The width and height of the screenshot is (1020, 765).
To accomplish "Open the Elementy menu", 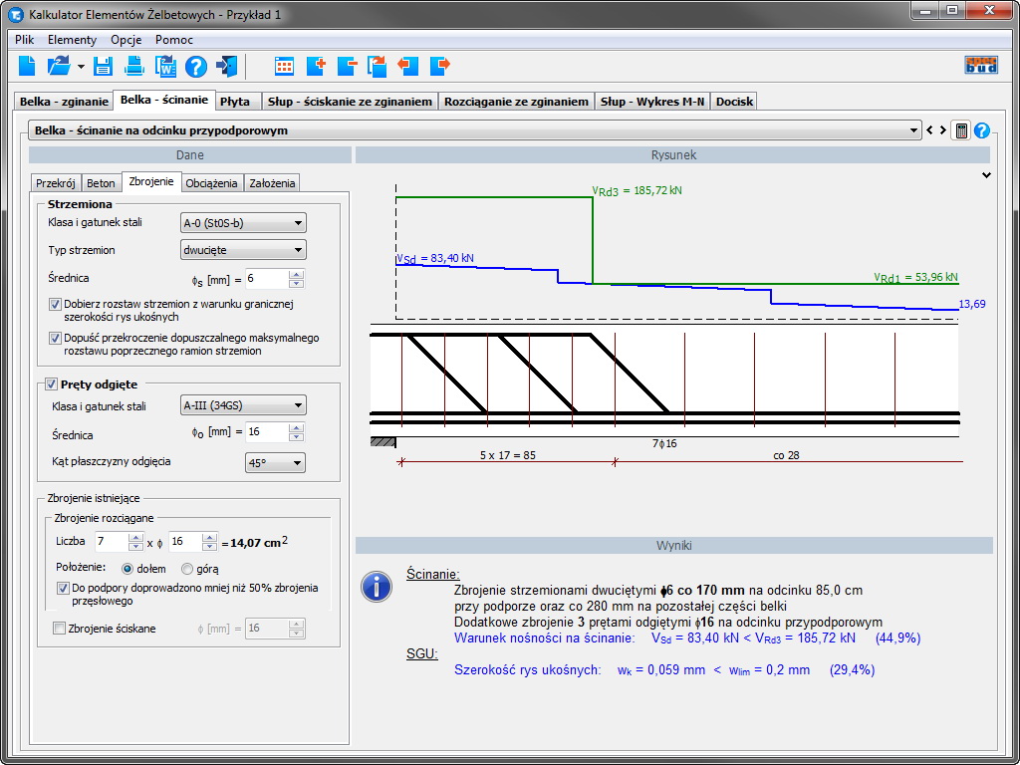I will (x=72, y=40).
